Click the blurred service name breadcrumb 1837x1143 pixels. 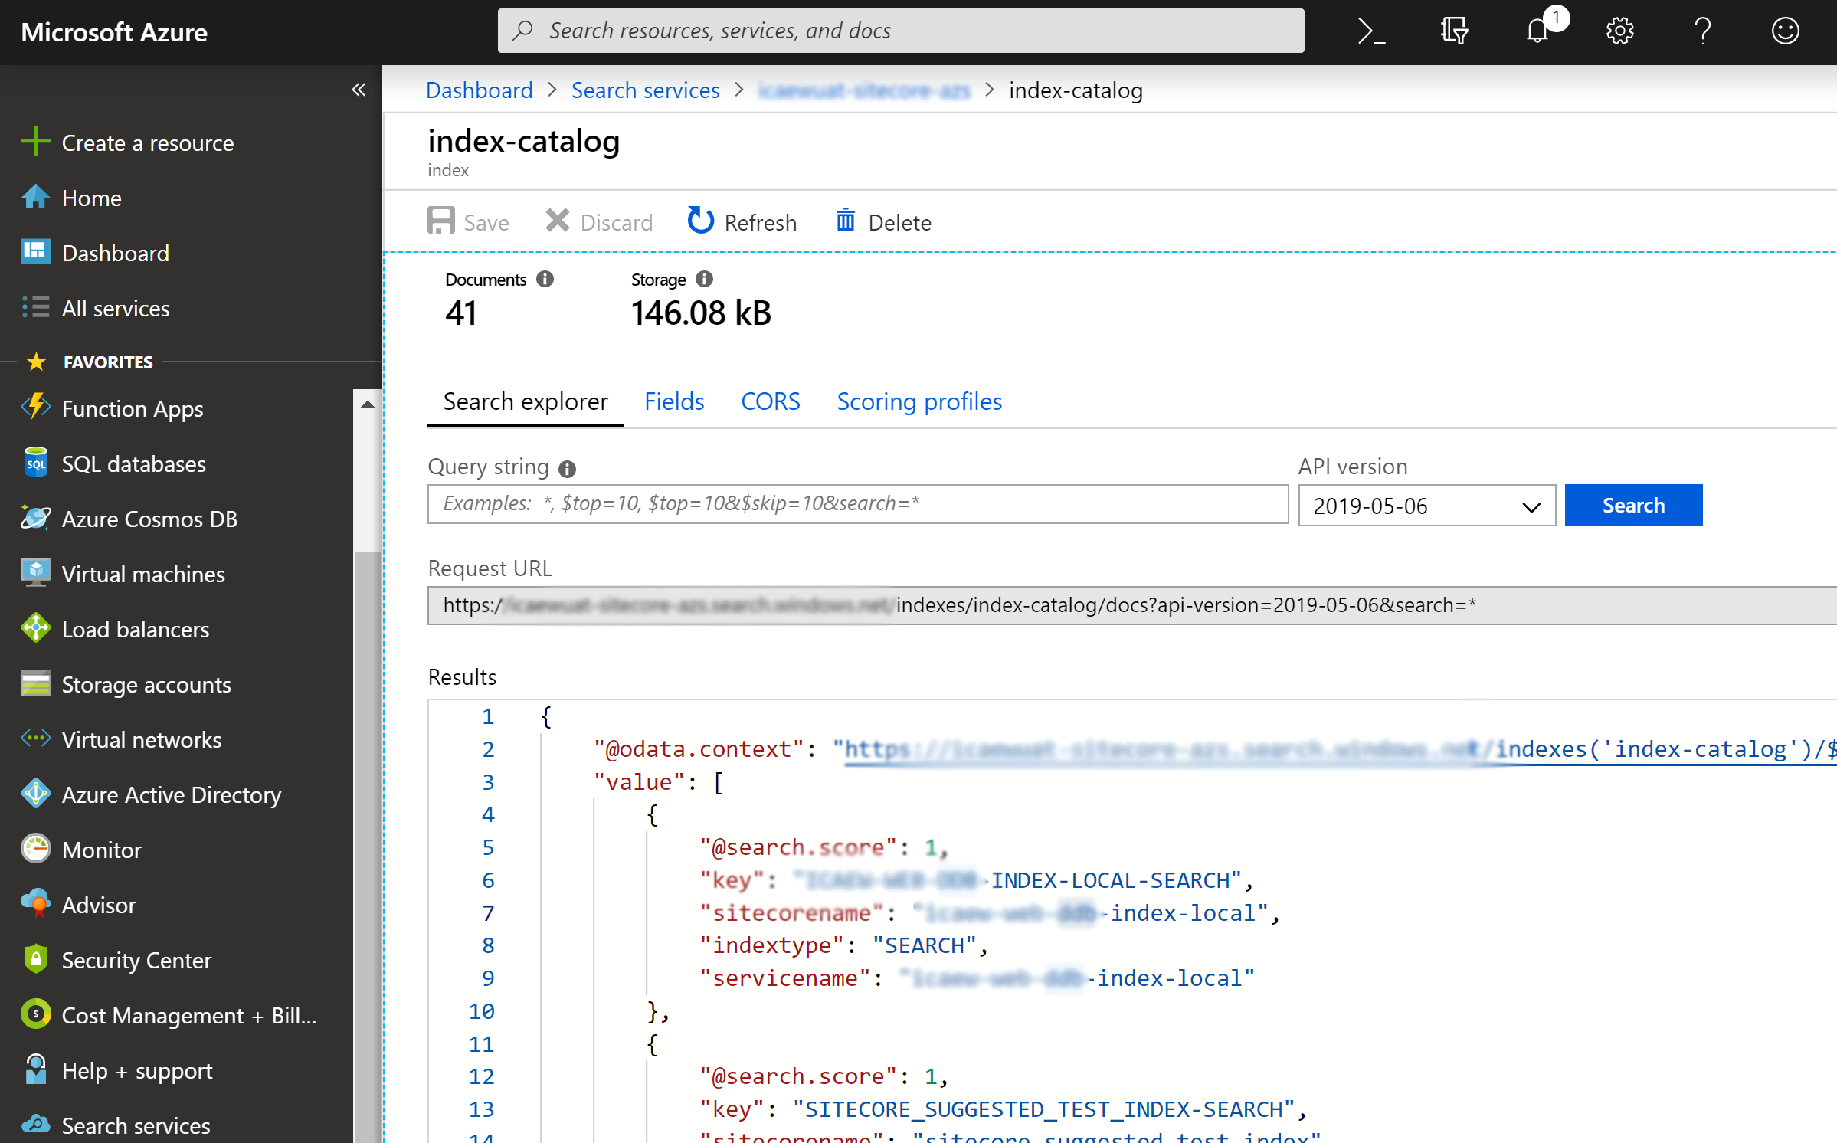pos(864,90)
